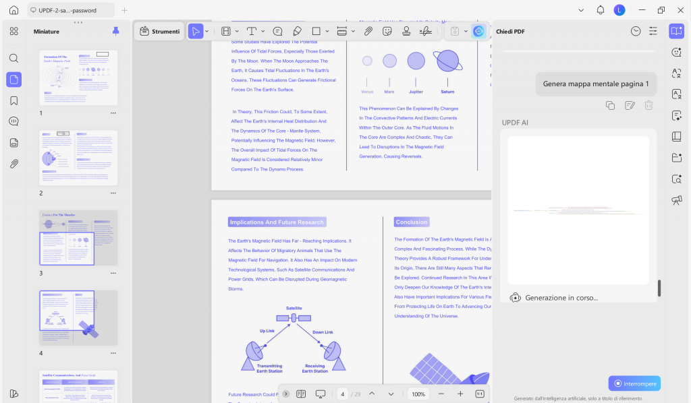Screen dimensions: 691x403
Task: Select the stamp tool
Action: pos(406,31)
